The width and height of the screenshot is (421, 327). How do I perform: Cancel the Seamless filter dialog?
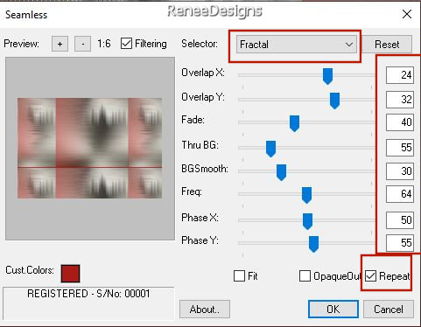tap(389, 309)
